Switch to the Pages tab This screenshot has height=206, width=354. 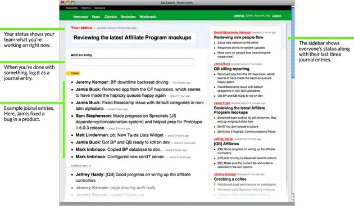click(x=96, y=16)
